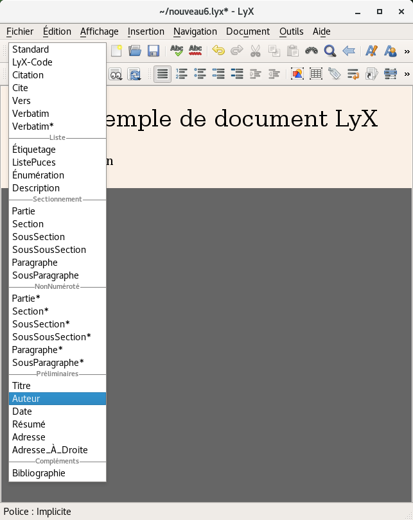The height and width of the screenshot is (520, 413).
Task: Expand the second toolbar overflow chevron
Action: [407, 74]
